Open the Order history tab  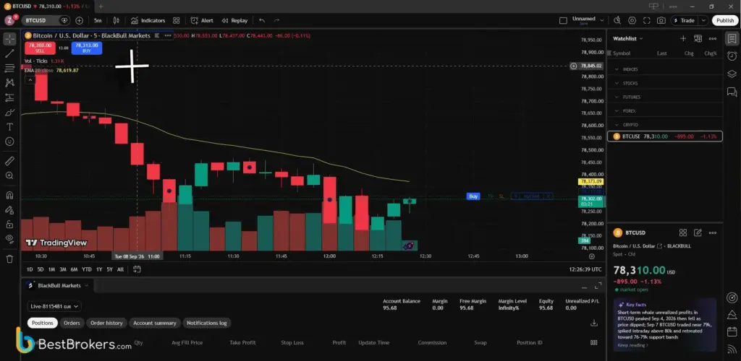point(106,323)
